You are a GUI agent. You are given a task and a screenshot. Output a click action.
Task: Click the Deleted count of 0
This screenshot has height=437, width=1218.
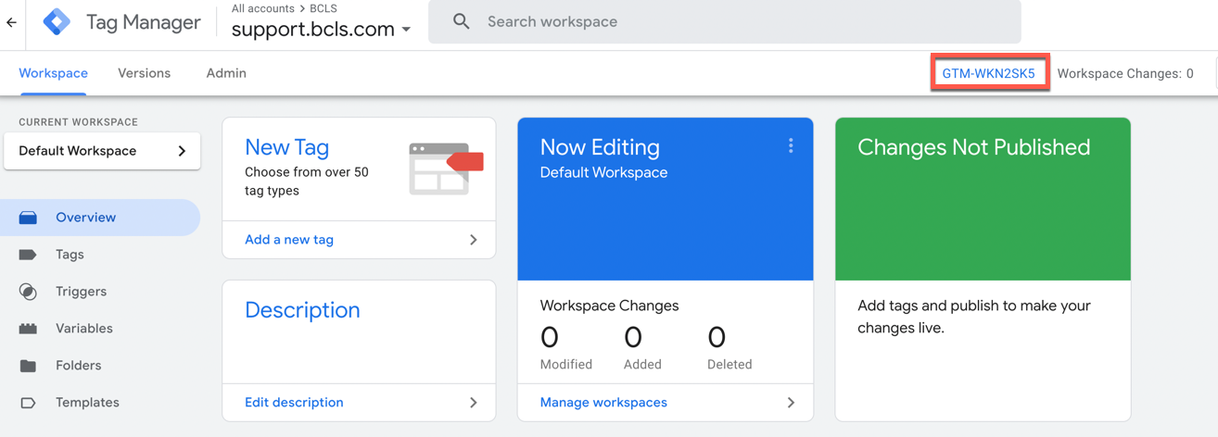[x=717, y=337]
